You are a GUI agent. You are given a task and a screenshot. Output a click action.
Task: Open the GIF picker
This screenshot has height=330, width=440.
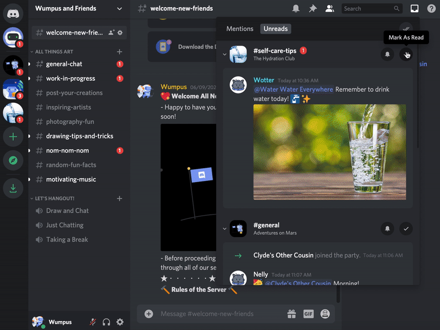click(x=308, y=313)
